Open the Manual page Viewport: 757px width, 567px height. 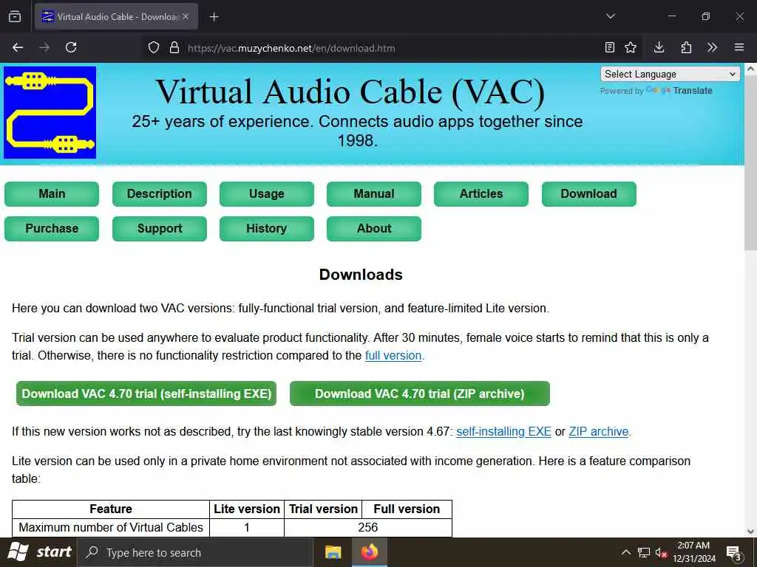[373, 194]
